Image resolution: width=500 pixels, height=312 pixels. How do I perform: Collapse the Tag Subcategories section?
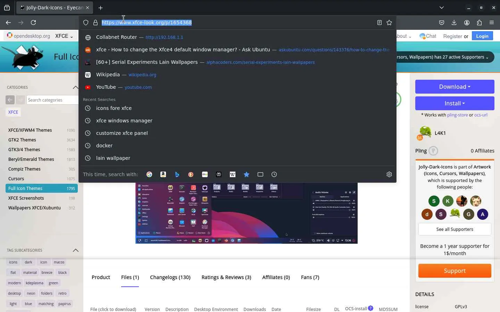75,250
